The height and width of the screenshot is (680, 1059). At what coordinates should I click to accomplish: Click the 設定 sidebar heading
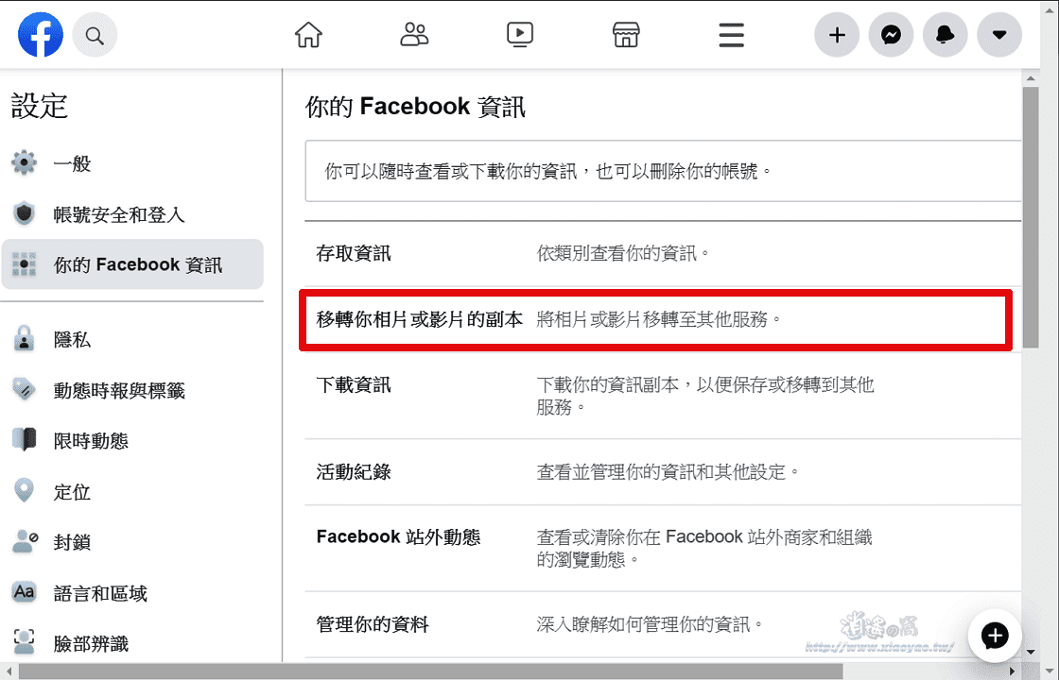pos(39,106)
